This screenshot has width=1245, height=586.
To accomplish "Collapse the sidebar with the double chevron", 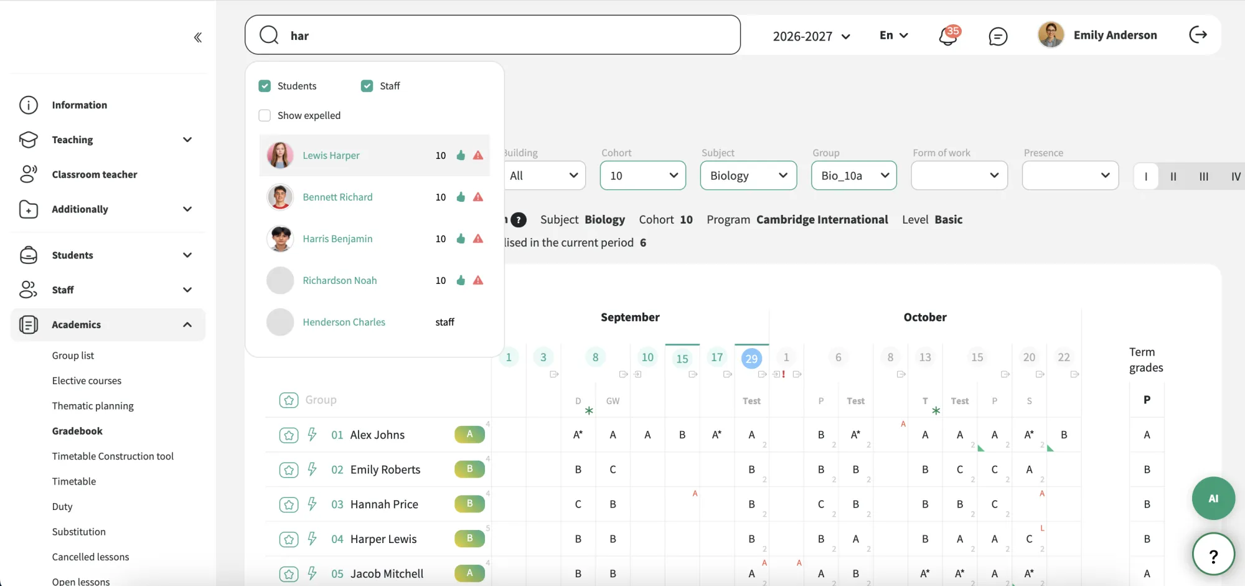I will tap(198, 37).
